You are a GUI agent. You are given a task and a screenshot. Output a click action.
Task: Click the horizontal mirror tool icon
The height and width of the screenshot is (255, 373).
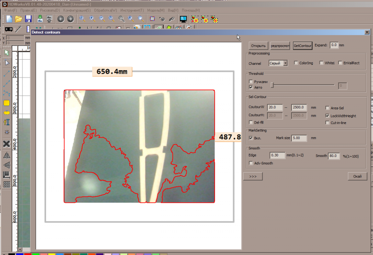(7, 155)
